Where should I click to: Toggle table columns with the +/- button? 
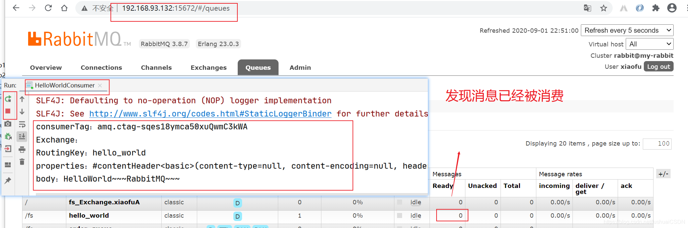pyautogui.click(x=663, y=174)
